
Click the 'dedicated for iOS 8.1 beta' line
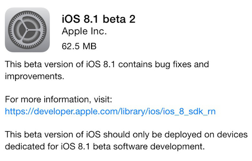coord(58,146)
